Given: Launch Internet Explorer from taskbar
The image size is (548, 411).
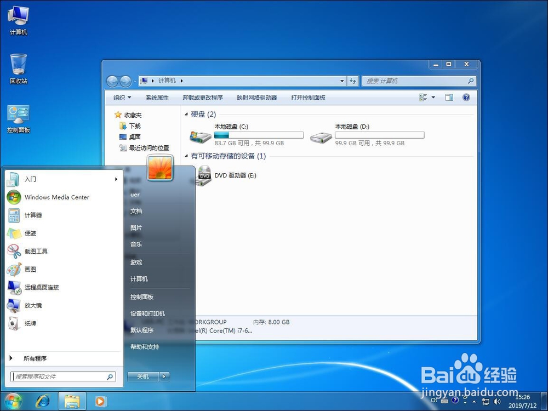Looking at the screenshot, I should [x=43, y=402].
